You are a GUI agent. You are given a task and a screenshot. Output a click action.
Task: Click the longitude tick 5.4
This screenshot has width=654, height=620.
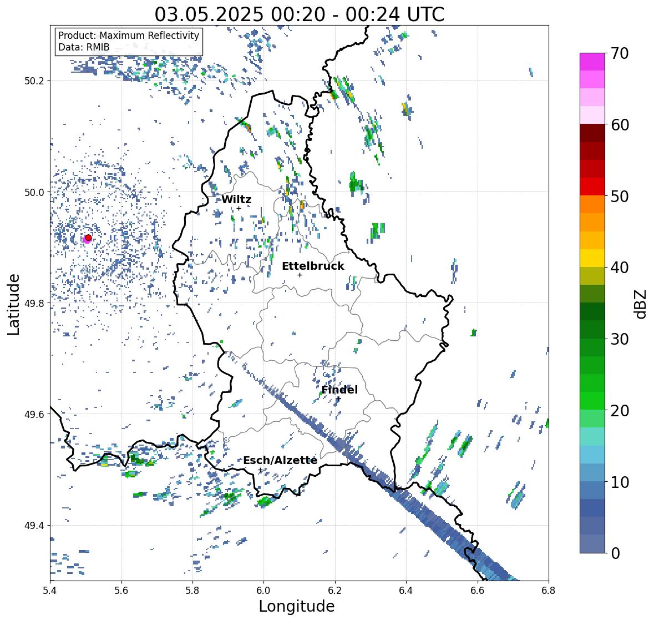(x=50, y=590)
